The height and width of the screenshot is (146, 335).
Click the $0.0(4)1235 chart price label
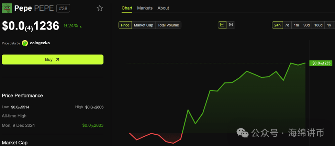(x=321, y=63)
